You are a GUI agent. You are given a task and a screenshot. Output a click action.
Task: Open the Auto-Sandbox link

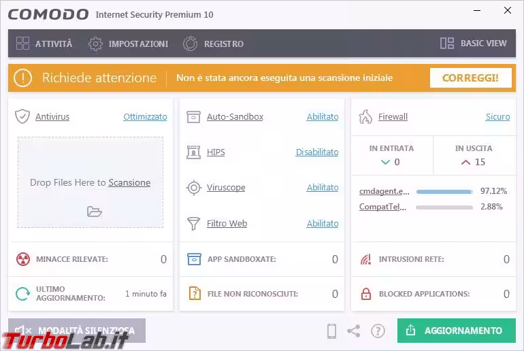tap(235, 116)
